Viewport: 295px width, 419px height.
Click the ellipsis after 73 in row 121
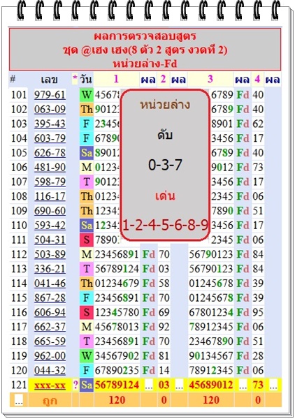pyautogui.click(x=273, y=385)
